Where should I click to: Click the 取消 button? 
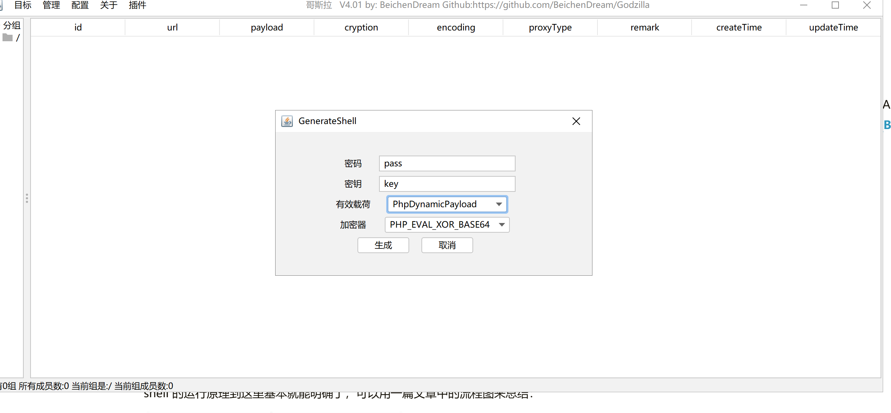[447, 245]
